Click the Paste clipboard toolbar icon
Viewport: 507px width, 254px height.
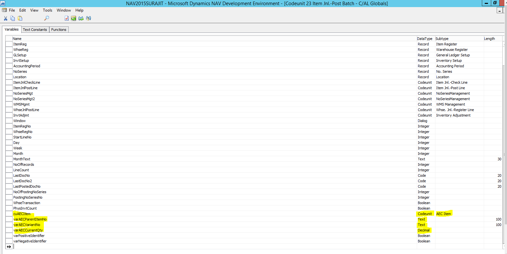[20, 18]
